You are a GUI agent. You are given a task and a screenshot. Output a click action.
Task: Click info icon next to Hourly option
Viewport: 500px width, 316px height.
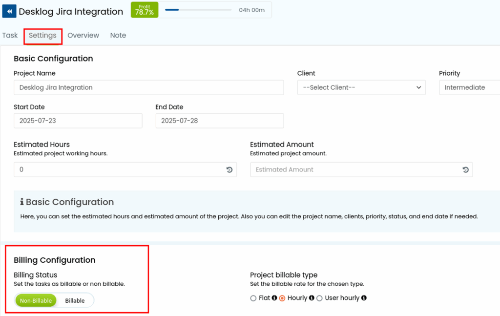tap(312, 298)
